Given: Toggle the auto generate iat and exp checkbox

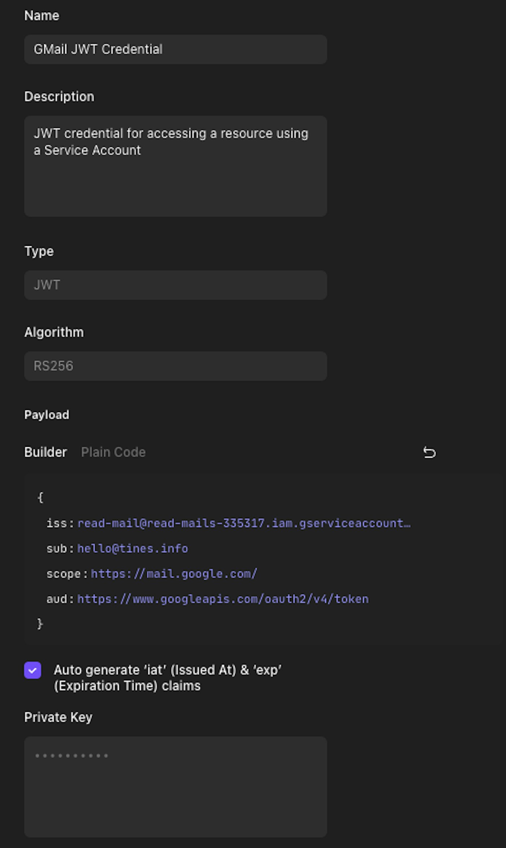Looking at the screenshot, I should pyautogui.click(x=33, y=670).
